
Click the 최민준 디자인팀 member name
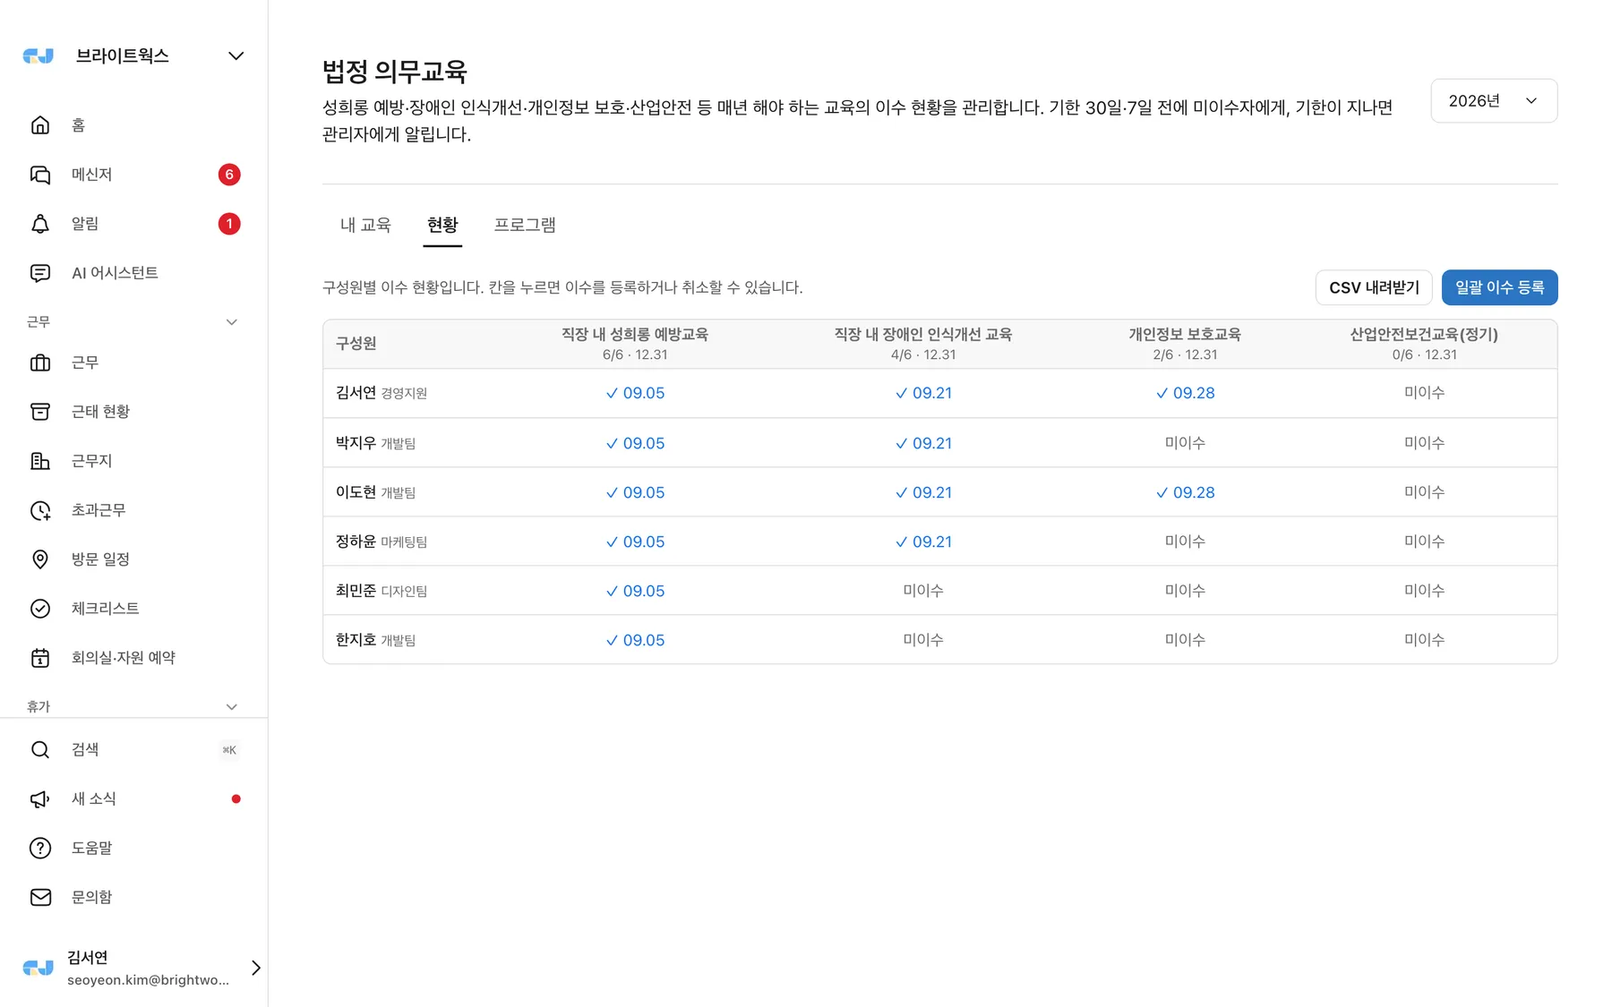tap(382, 591)
